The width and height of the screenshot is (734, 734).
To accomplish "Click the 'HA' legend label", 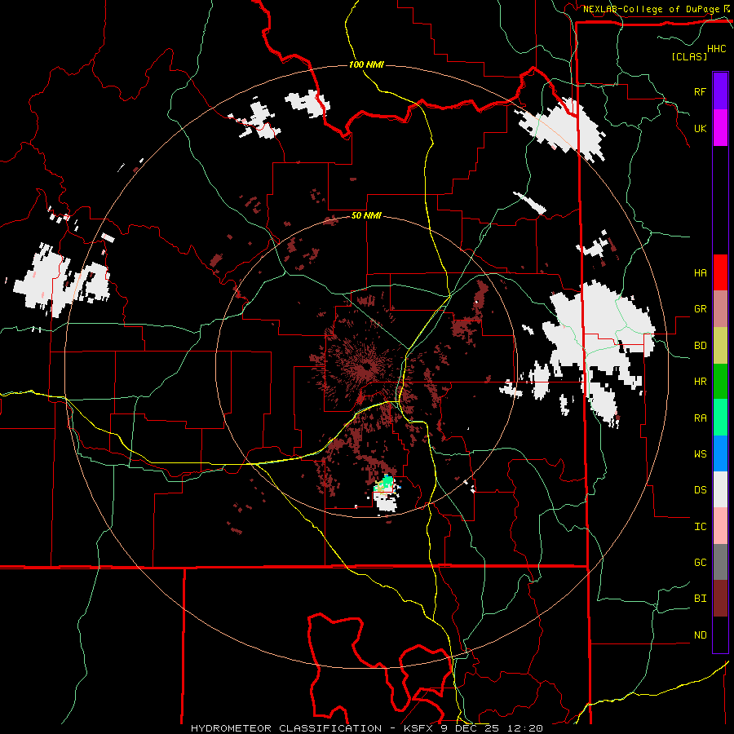I will pyautogui.click(x=700, y=273).
